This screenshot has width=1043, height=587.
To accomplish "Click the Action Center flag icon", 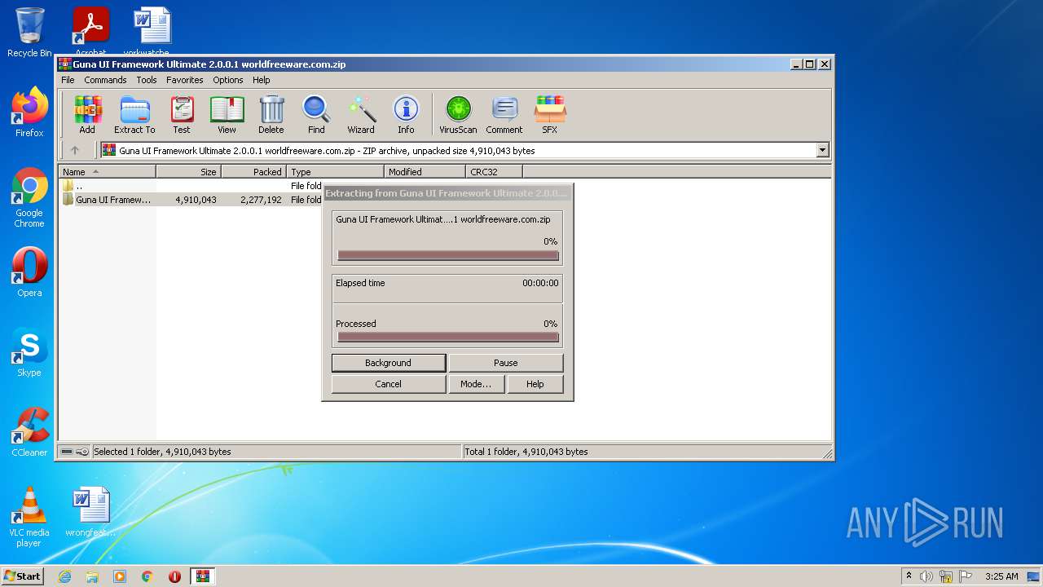I will pyautogui.click(x=965, y=576).
